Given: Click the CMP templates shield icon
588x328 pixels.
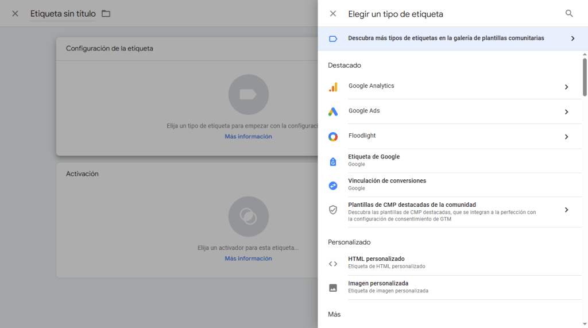Looking at the screenshot, I should pyautogui.click(x=333, y=210).
